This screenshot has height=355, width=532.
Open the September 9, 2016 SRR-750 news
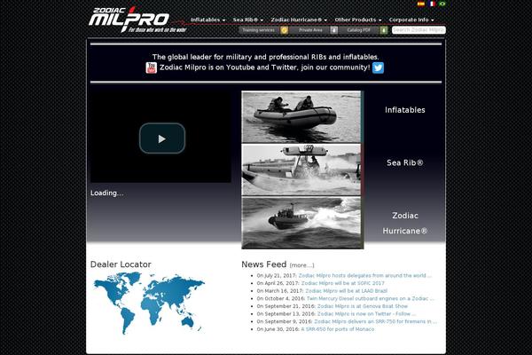[x=376, y=321]
